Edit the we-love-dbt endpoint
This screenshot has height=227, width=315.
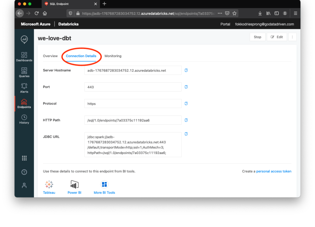click(x=276, y=37)
